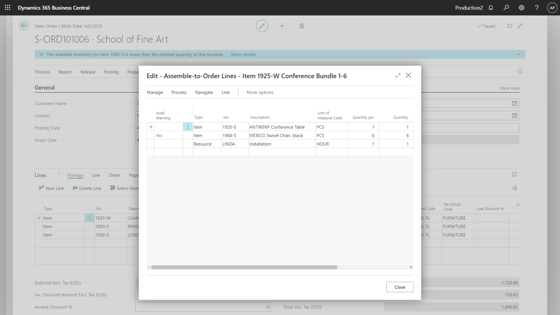Collapse the sales order page view
The image size is (560, 315).
(520, 26)
